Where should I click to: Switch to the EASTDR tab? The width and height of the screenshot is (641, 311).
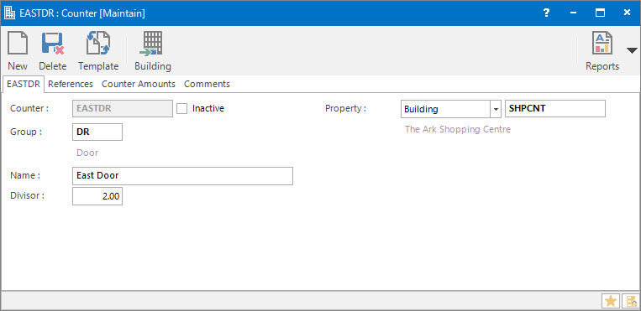(24, 84)
